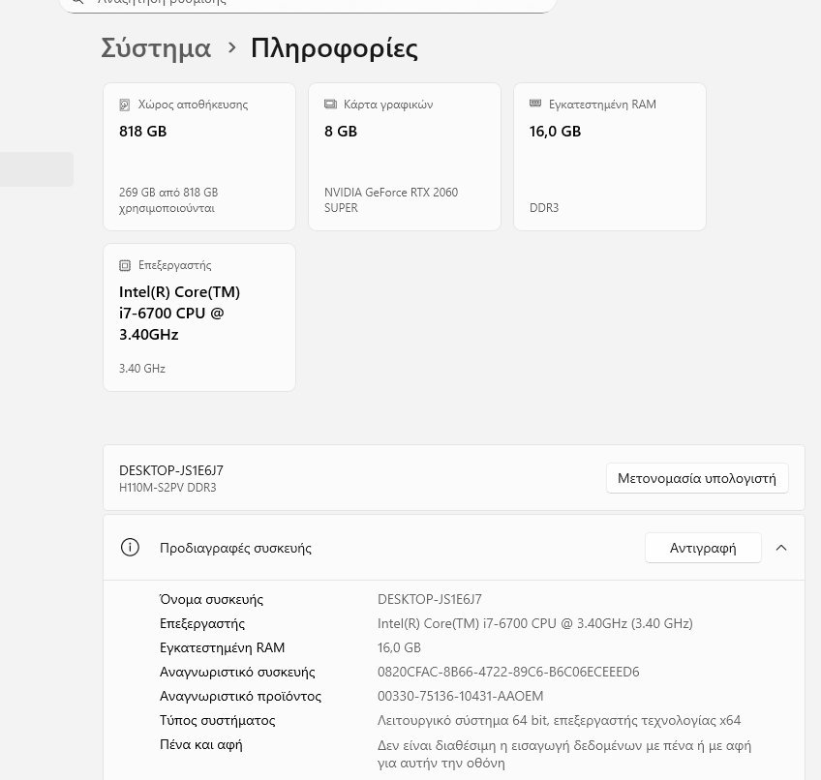
Task: Click the breadcrumb chevron between Σύστημα and Πληροφορίες
Action: [x=231, y=47]
